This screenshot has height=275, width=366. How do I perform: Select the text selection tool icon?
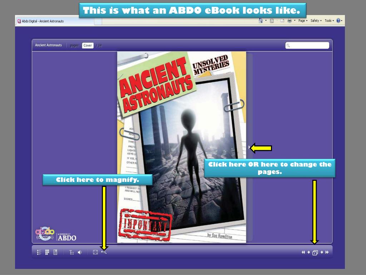(x=71, y=252)
